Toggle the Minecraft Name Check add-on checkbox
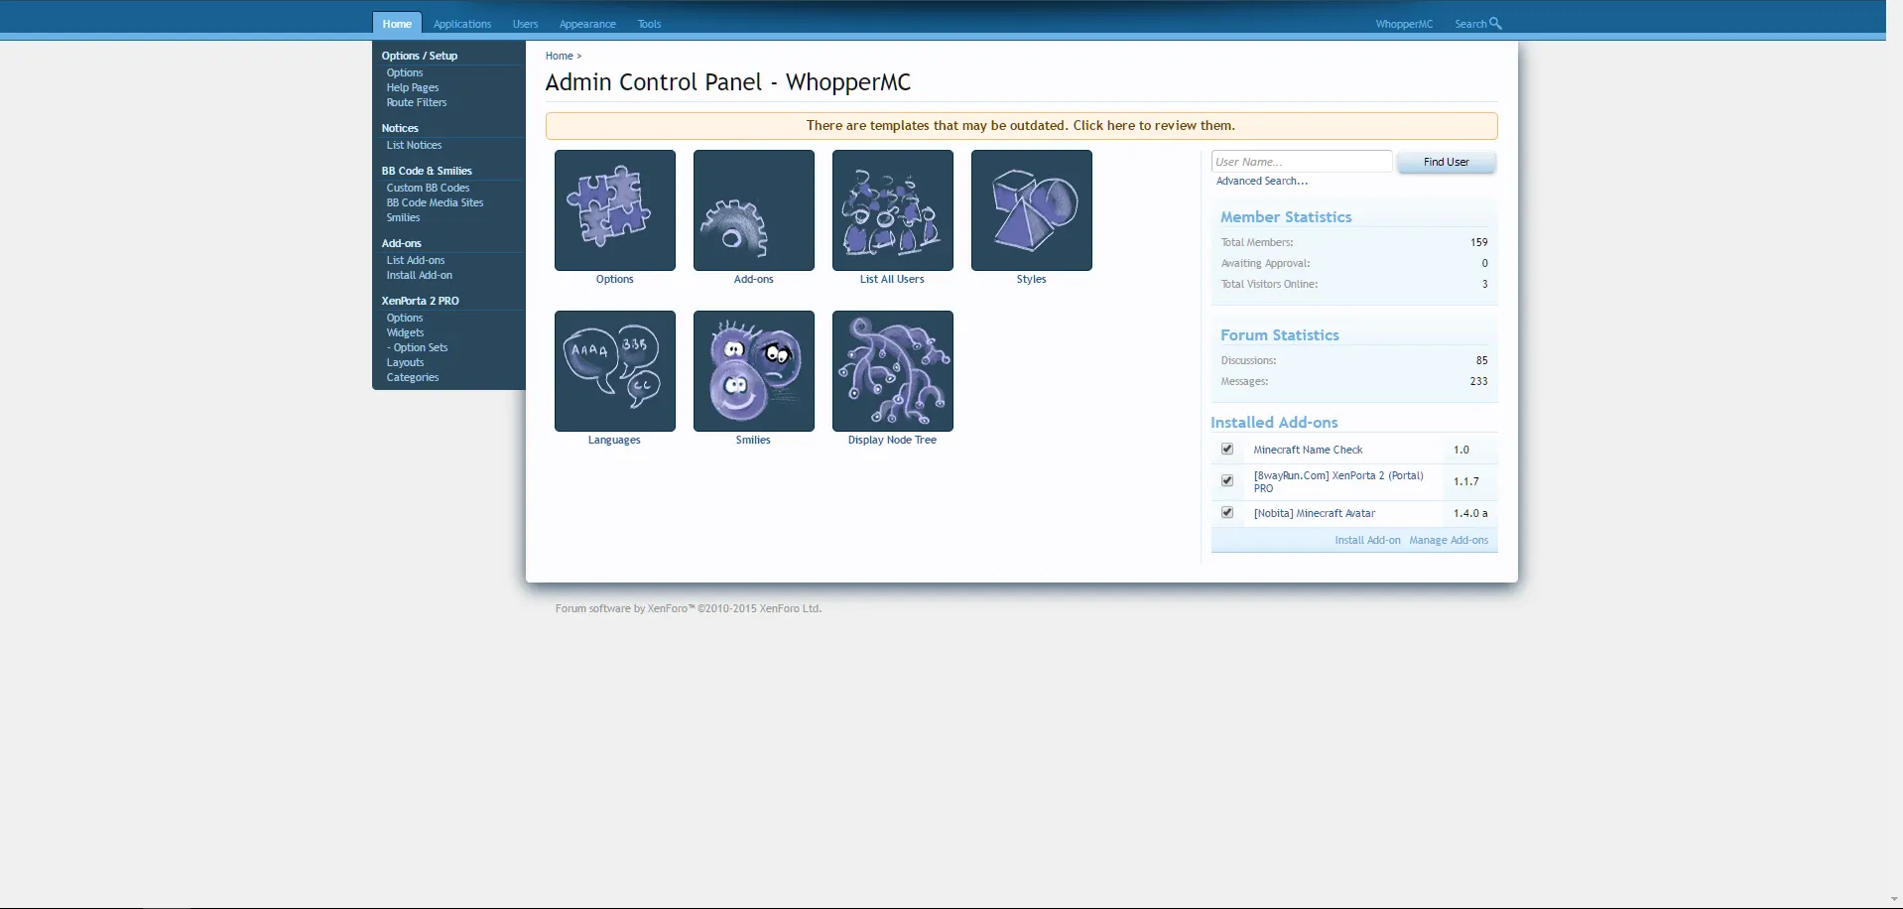1903x909 pixels. (1227, 450)
